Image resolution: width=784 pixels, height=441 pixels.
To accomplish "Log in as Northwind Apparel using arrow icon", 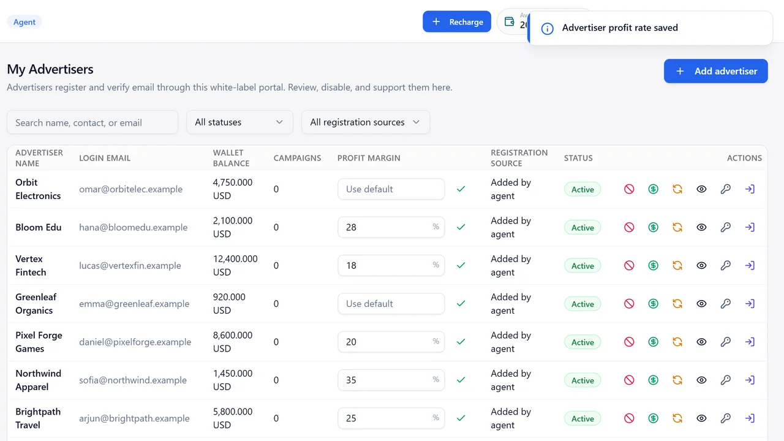I will click(x=750, y=380).
